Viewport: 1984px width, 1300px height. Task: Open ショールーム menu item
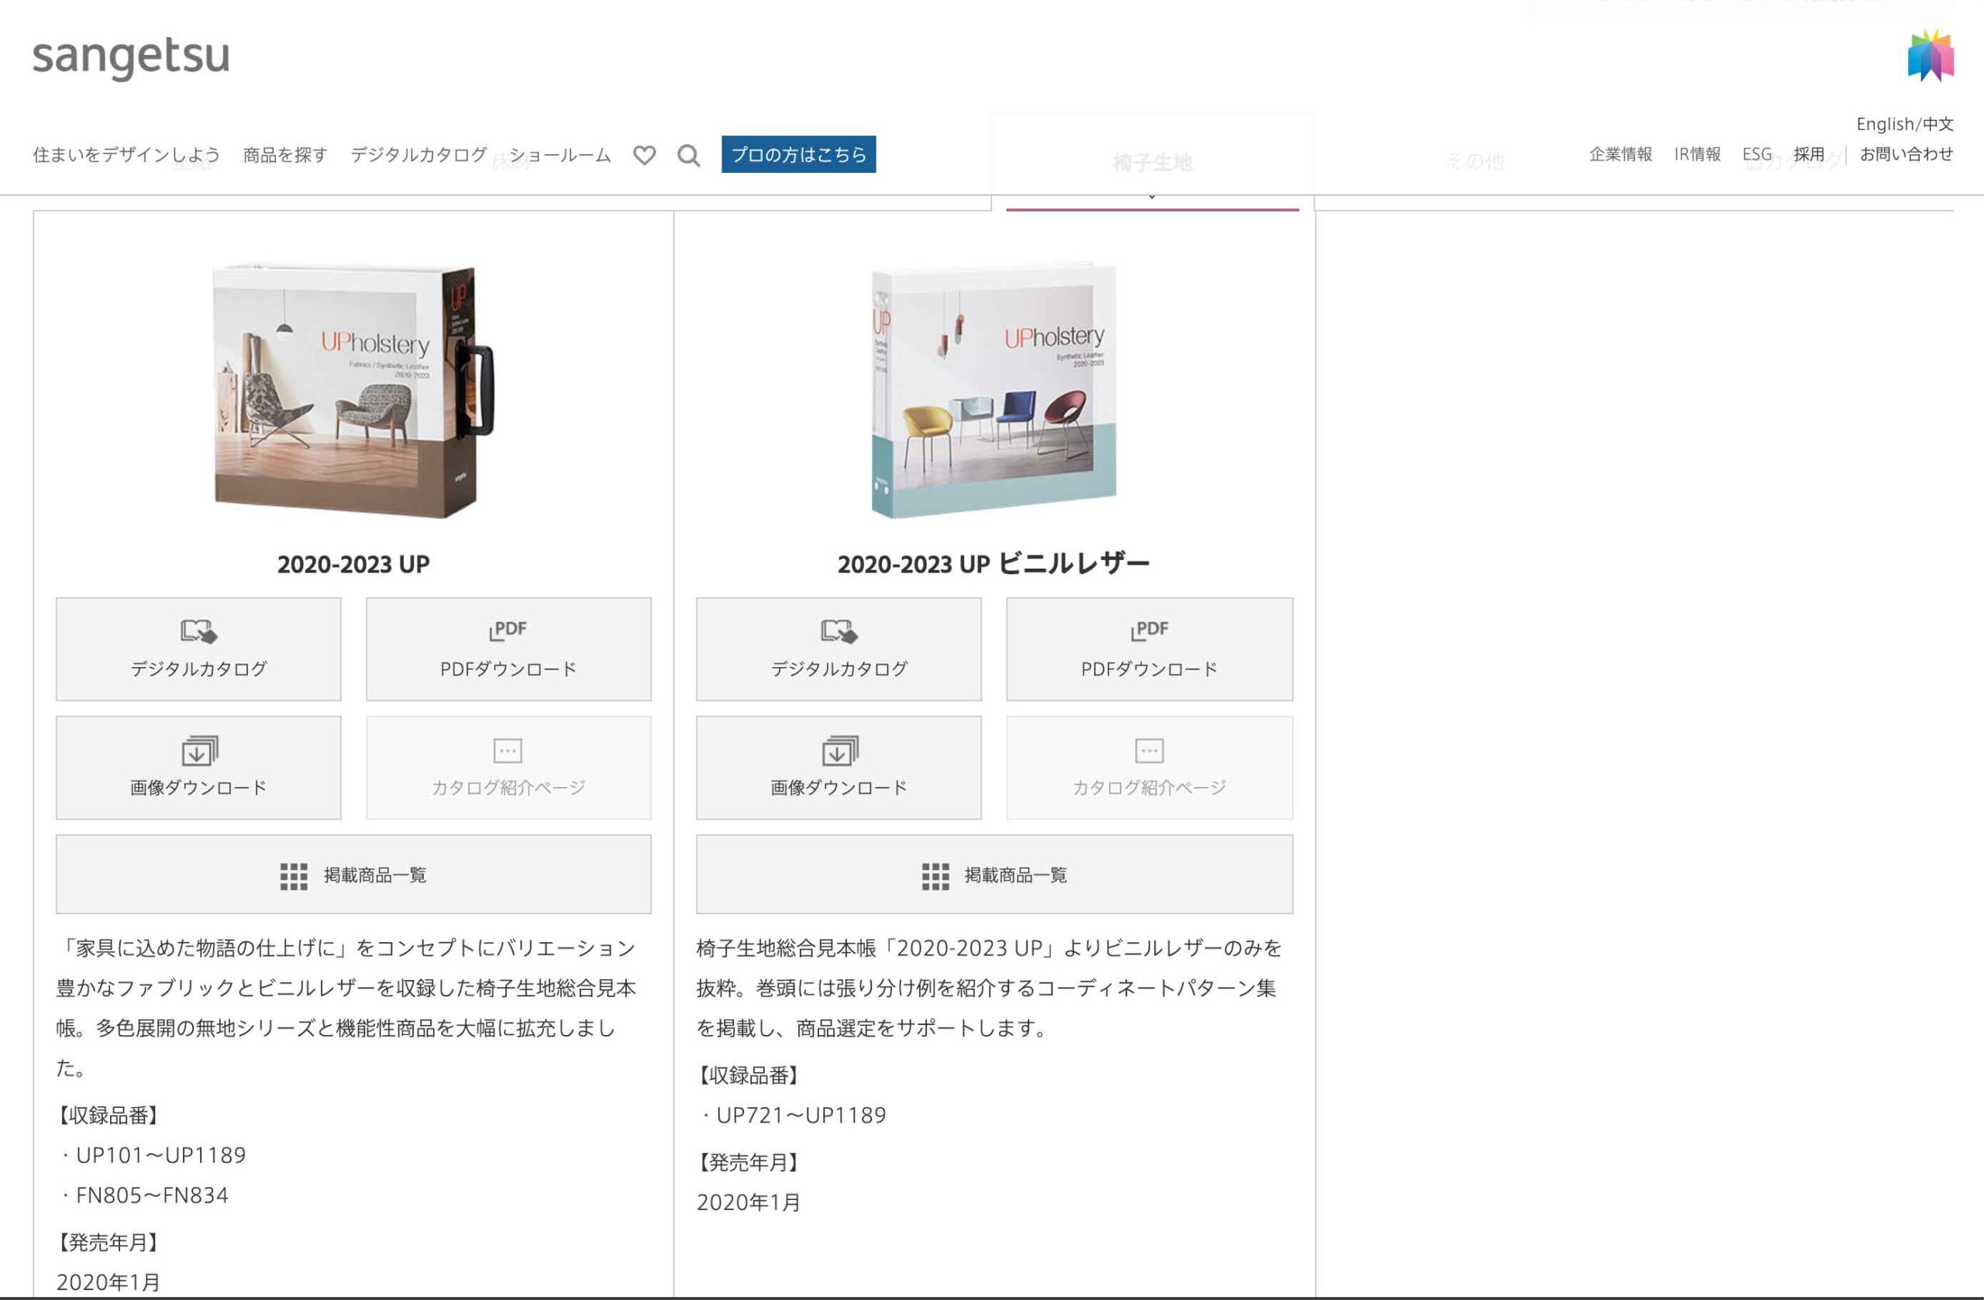tap(560, 155)
